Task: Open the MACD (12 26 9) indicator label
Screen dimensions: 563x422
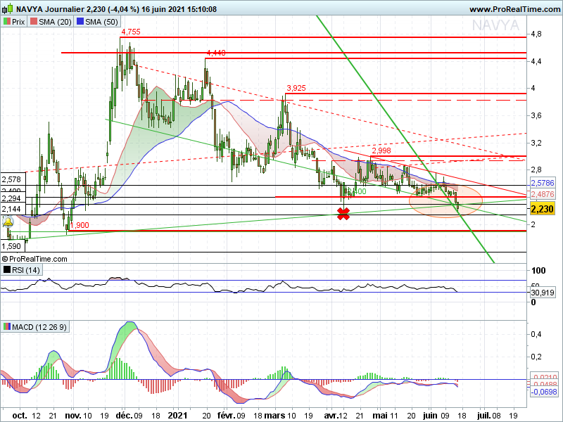Action: coord(39,327)
